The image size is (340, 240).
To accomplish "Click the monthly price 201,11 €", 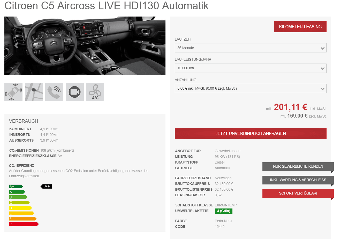I will 291,107.
